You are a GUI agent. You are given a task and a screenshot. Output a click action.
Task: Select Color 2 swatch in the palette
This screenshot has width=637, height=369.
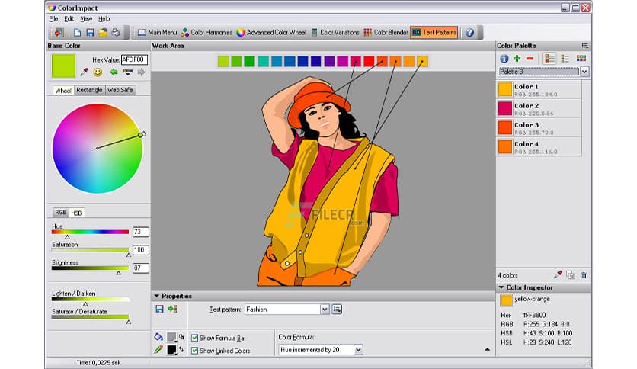(x=505, y=109)
